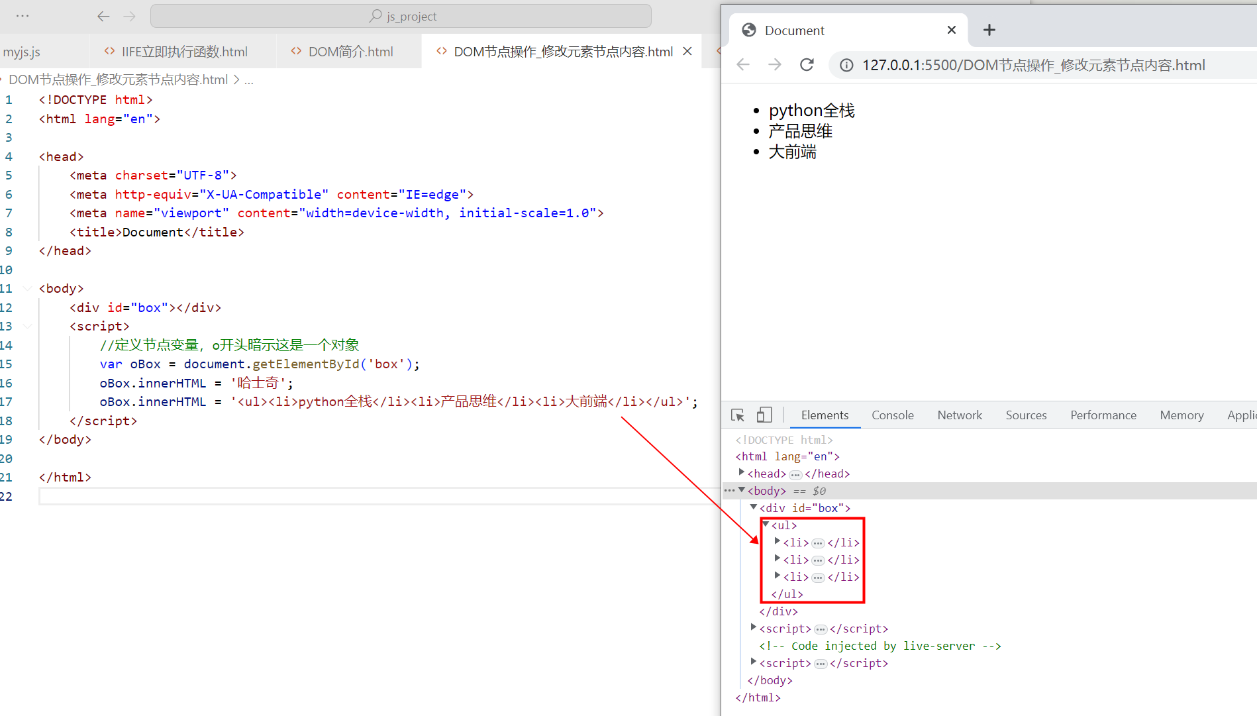This screenshot has width=1257, height=716.
Task: Go back in VS Code navigation history
Action: pyautogui.click(x=103, y=16)
